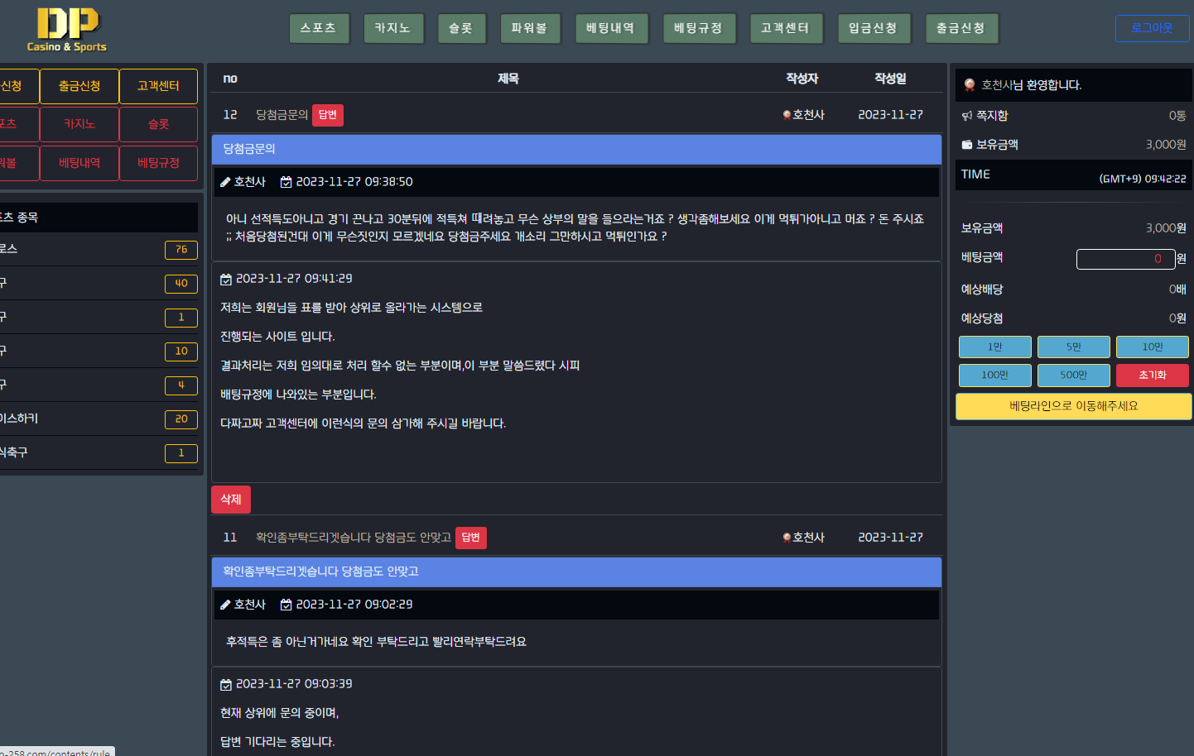Click the DP Casino & Sports logo
The width and height of the screenshot is (1194, 756).
[67, 30]
